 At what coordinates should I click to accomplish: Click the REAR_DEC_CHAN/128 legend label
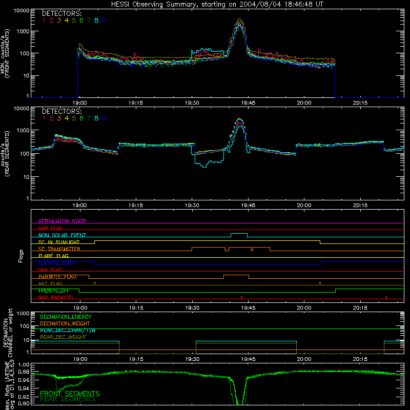point(68,330)
